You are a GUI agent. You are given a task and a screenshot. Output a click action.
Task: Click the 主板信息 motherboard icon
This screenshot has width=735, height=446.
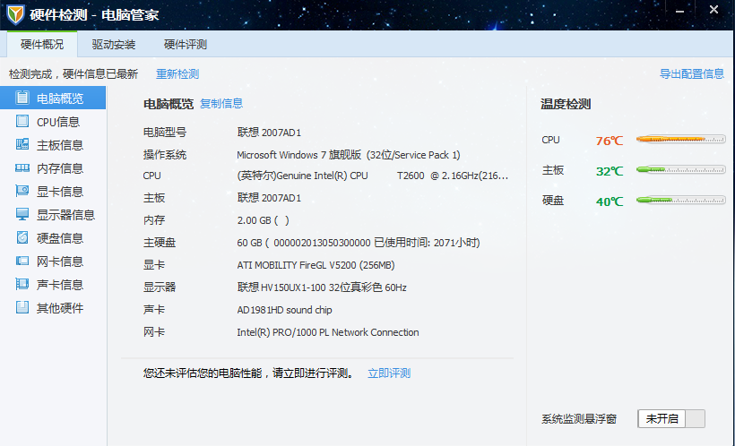(22, 144)
